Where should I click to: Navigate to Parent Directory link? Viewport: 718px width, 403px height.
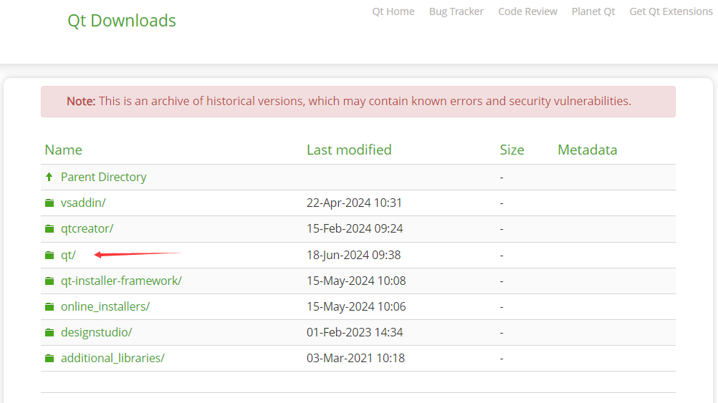click(103, 177)
